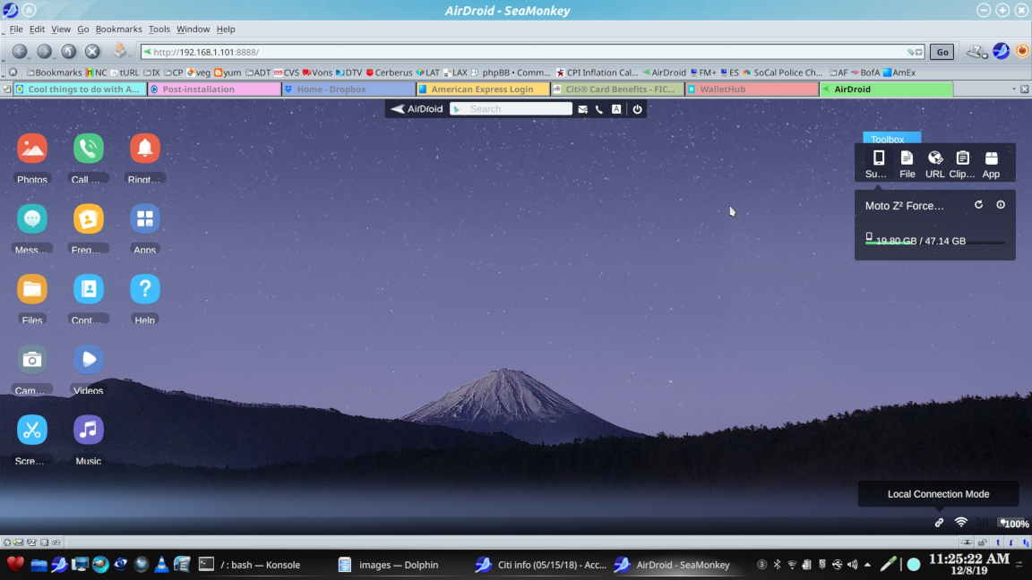Select the File tool in Toolbox
Viewport: 1032px width, 580px height.
point(907,165)
